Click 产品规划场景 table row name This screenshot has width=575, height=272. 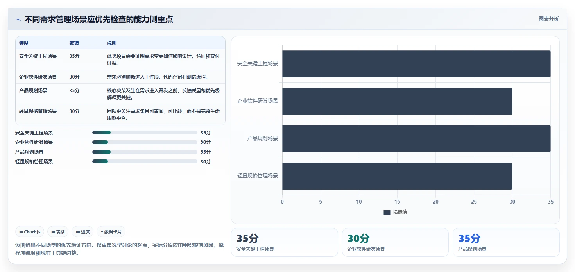33,91
